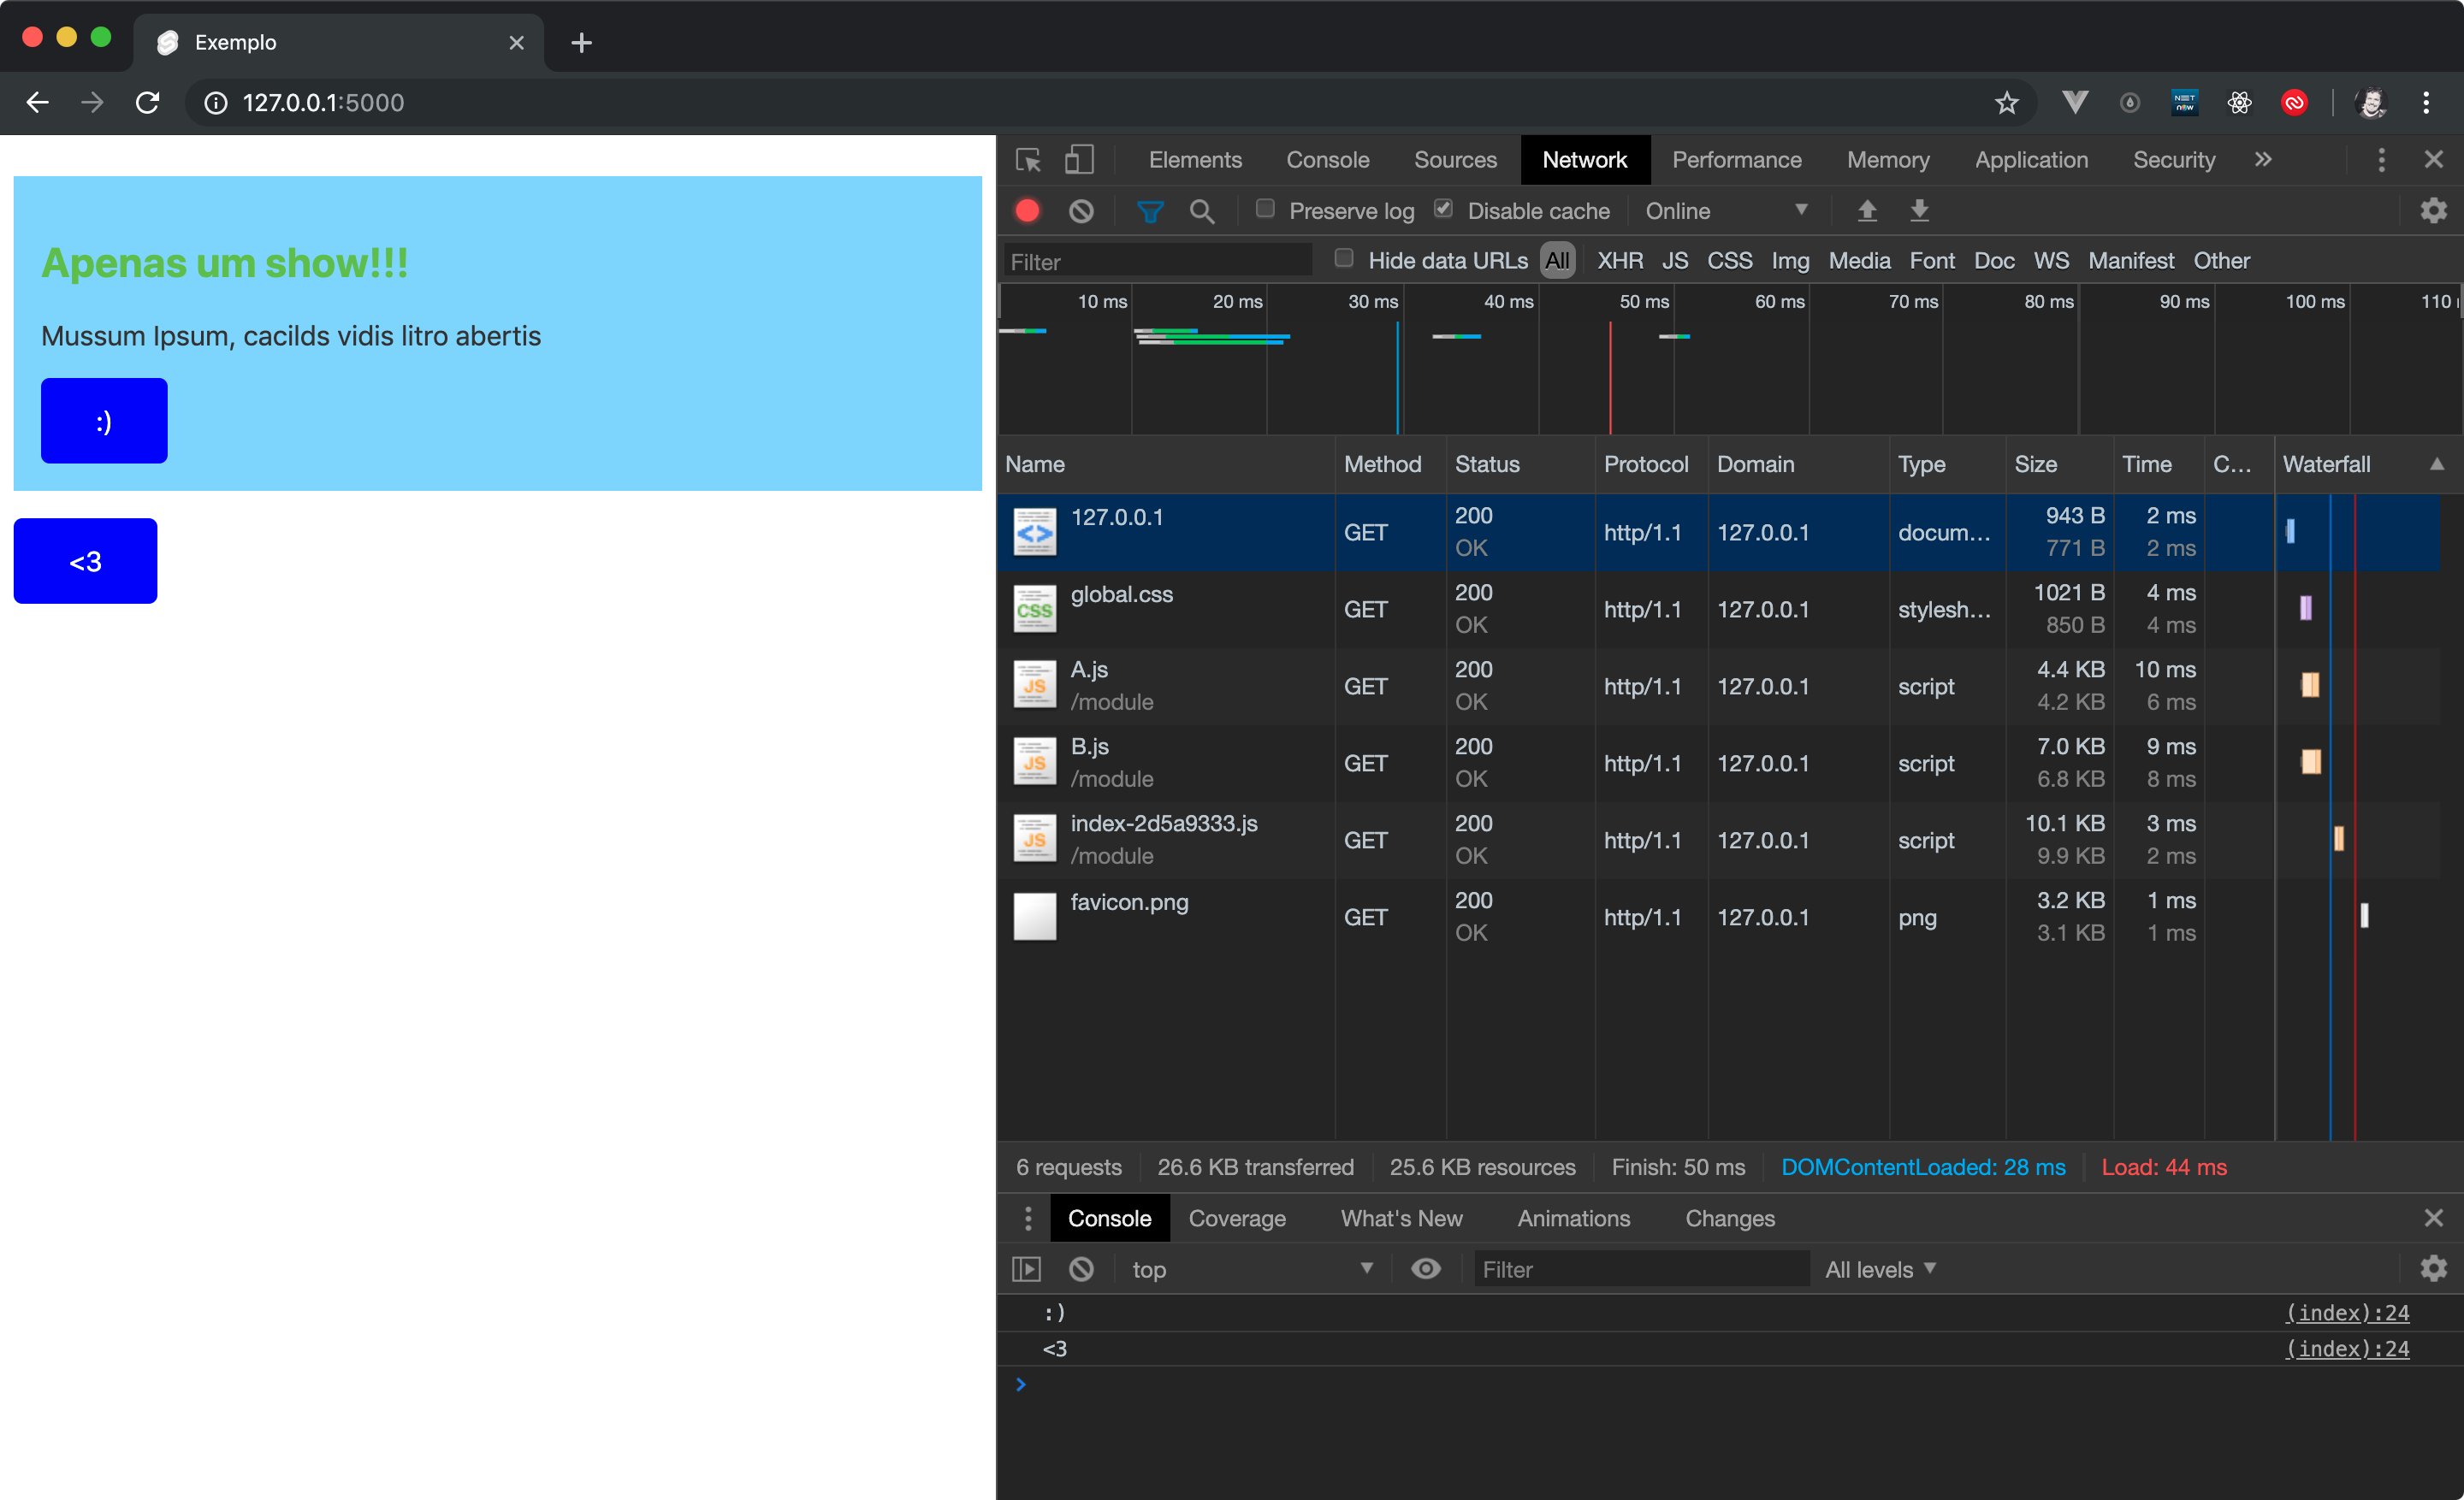This screenshot has height=1500, width=2464.
Task: Create live expression with eye icon
Action: tap(1426, 1269)
